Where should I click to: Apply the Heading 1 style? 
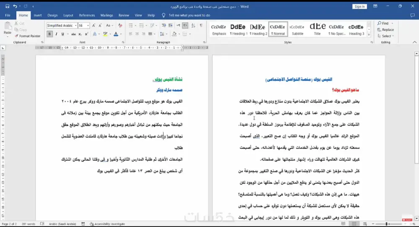point(238,29)
